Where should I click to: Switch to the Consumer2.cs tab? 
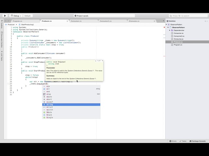click(105, 21)
